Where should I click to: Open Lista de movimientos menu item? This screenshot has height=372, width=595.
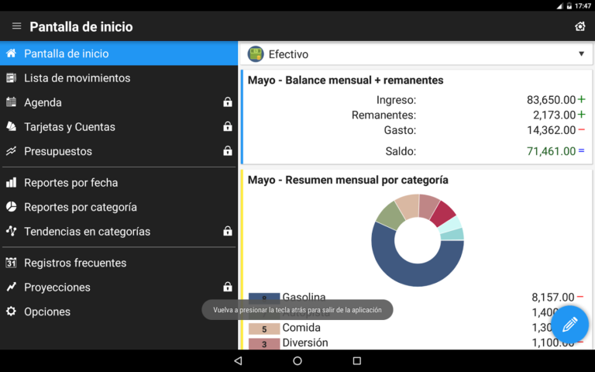click(77, 78)
